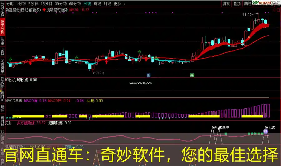This screenshot has width=281, height=166.
Task: Open the 点评 sidebar tab
Action: point(2,162)
